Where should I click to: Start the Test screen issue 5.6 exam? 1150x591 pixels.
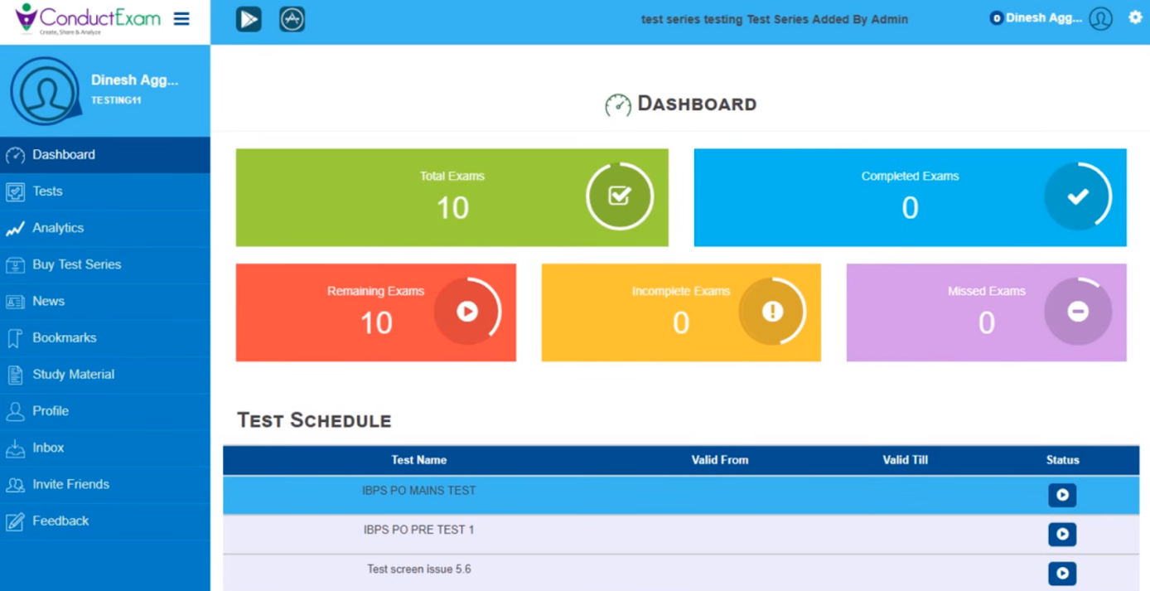click(1061, 573)
